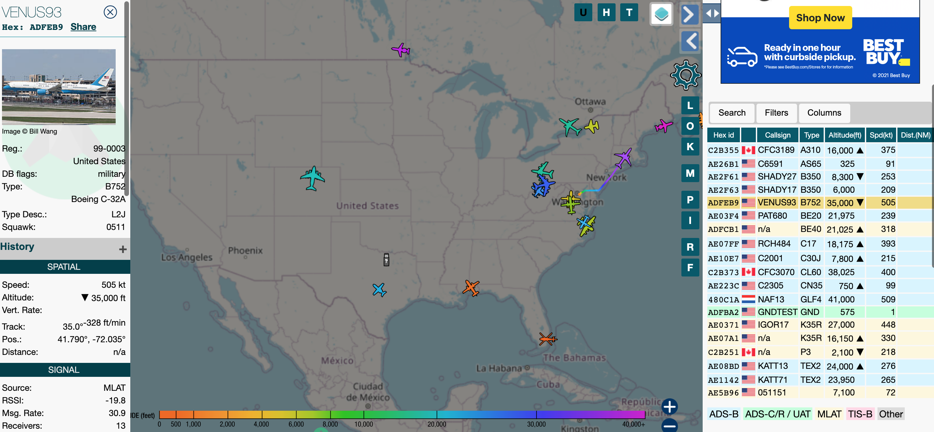Click the ADS-C/R / UAT legend swatch
The image size is (934, 432).
[777, 414]
